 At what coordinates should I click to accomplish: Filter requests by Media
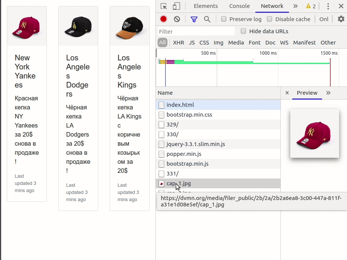[236, 43]
